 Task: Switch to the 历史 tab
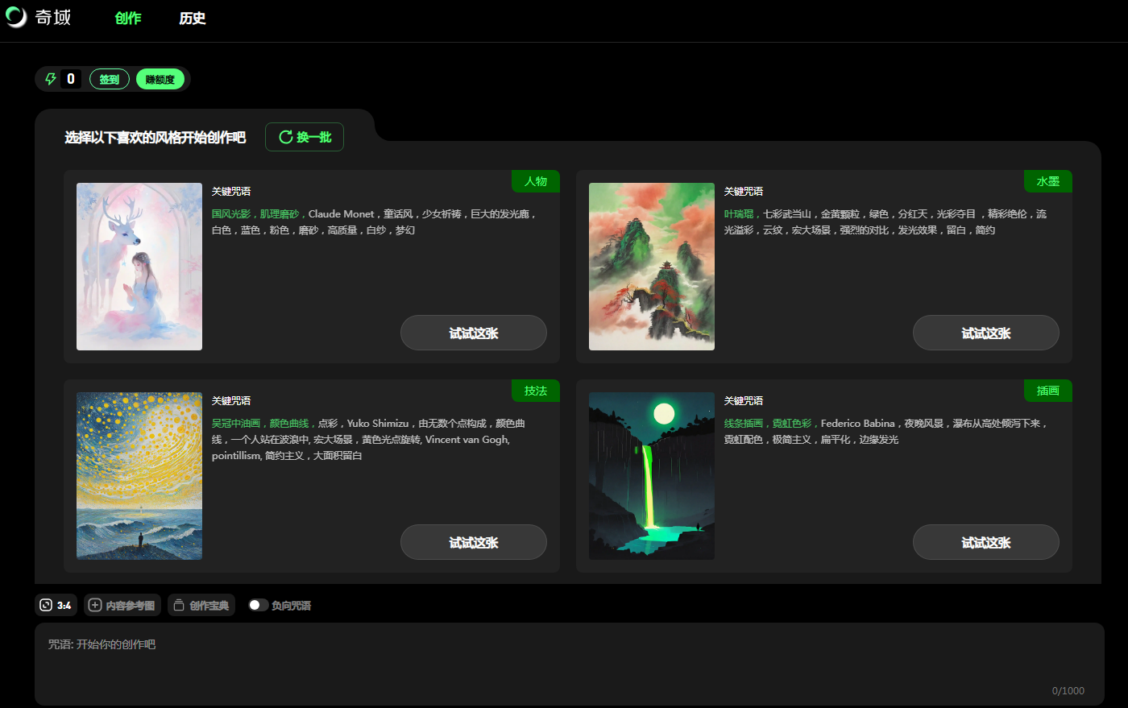coord(193,19)
